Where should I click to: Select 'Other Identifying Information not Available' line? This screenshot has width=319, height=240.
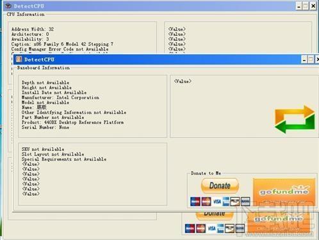point(74,113)
